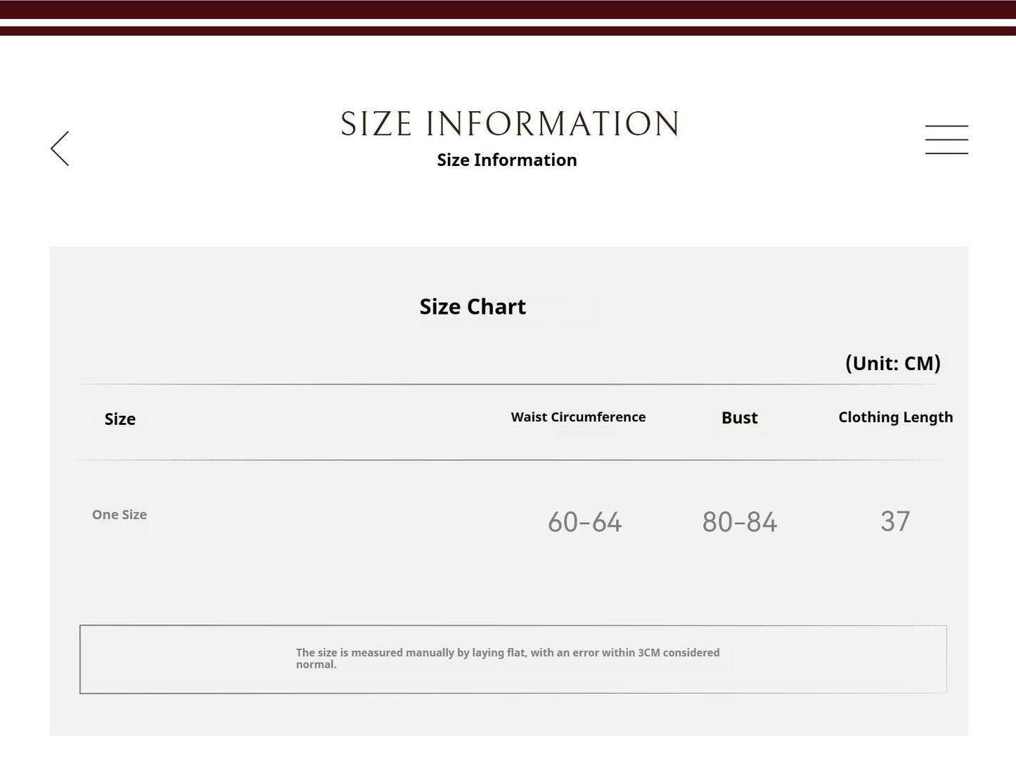Click the Waist Circumference column header
Screen dimensions: 1016x769
point(578,417)
